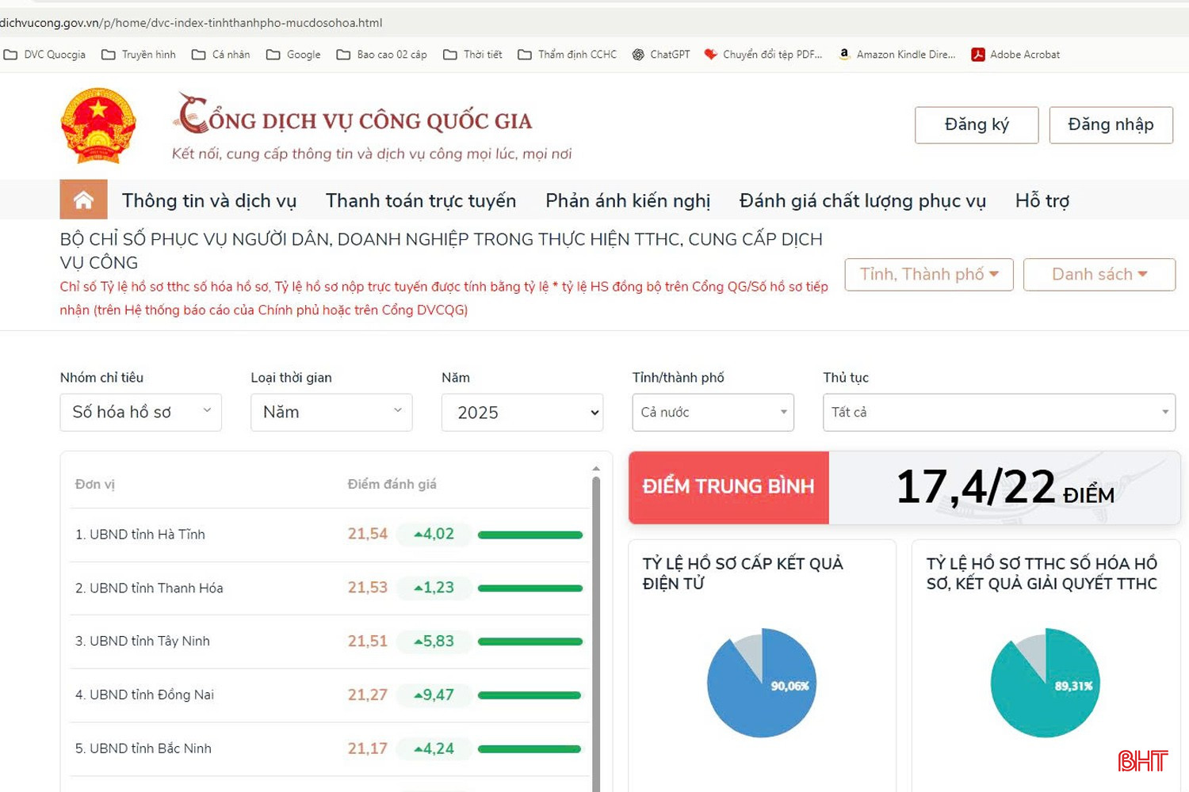The image size is (1189, 792).
Task: Open the ChatGPT bookmark
Action: 661,55
